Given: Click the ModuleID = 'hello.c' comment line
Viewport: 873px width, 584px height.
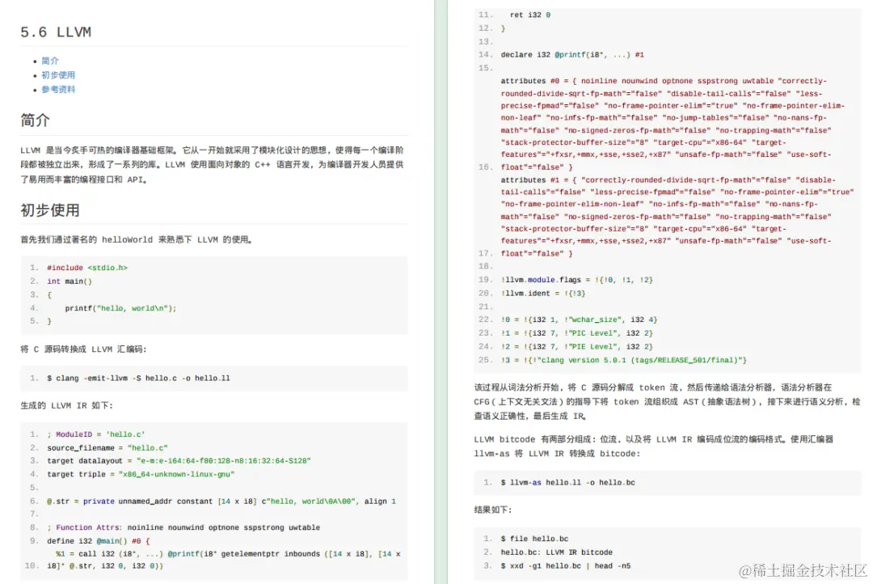Looking at the screenshot, I should pos(95,434).
